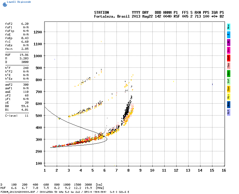Click the "713" value under AXN

(x=198, y=16)
